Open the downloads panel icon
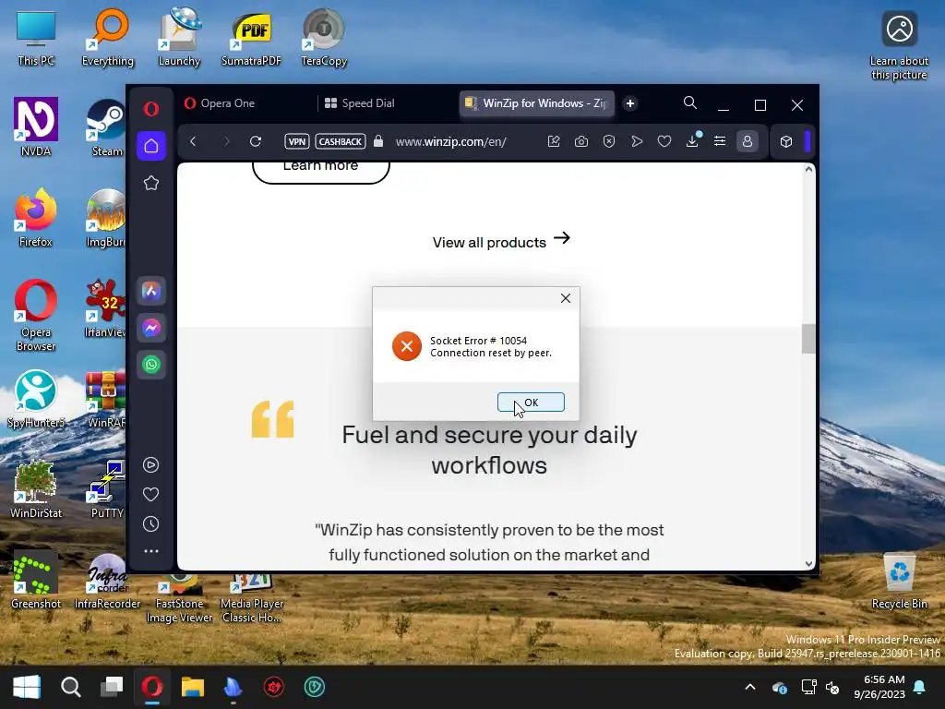The width and height of the screenshot is (945, 709). click(692, 141)
